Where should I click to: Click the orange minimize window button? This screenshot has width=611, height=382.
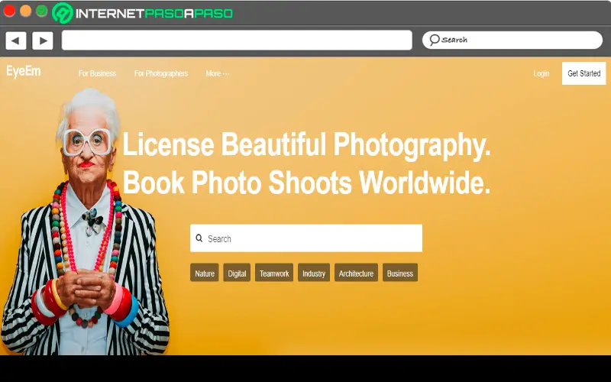click(x=26, y=11)
